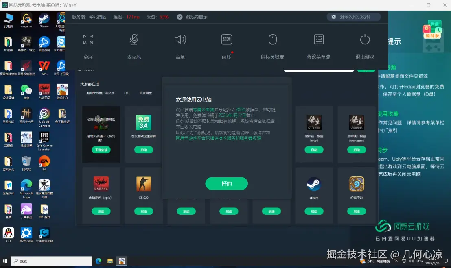Open the 画质 quality selector
The image size is (451, 268).
[x=226, y=39]
